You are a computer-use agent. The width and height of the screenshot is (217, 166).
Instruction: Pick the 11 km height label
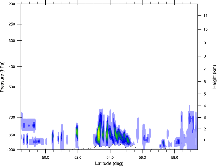[x=206, y=15]
